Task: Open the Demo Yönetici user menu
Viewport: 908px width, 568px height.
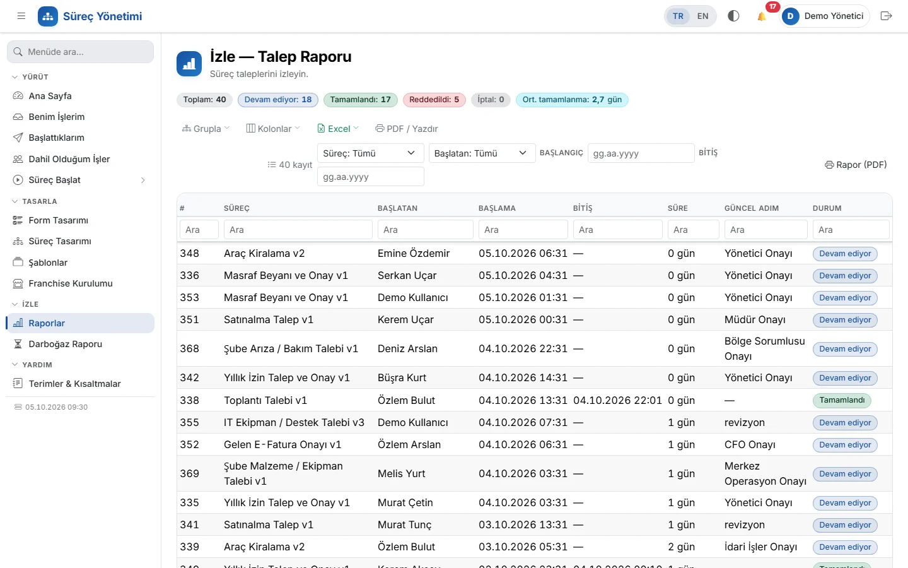Action: pos(825,16)
